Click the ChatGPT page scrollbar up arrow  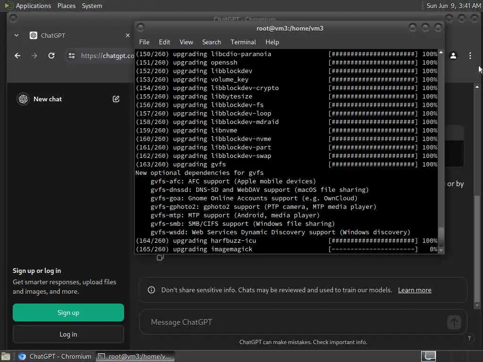click(x=477, y=87)
